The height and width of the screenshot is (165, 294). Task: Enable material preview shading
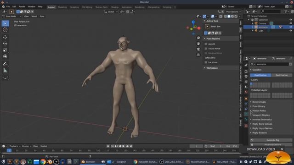point(232,16)
